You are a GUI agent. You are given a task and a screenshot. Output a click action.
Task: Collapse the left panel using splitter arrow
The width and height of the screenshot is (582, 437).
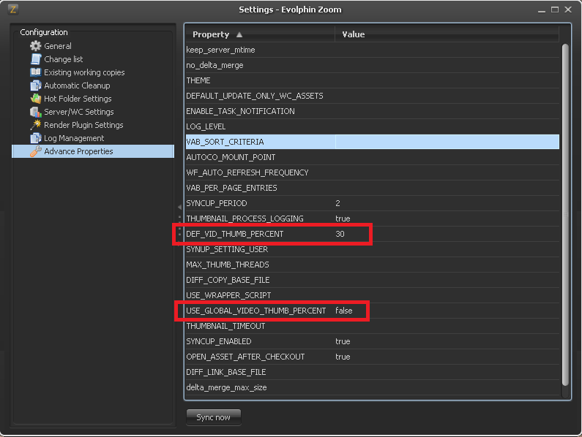click(179, 208)
